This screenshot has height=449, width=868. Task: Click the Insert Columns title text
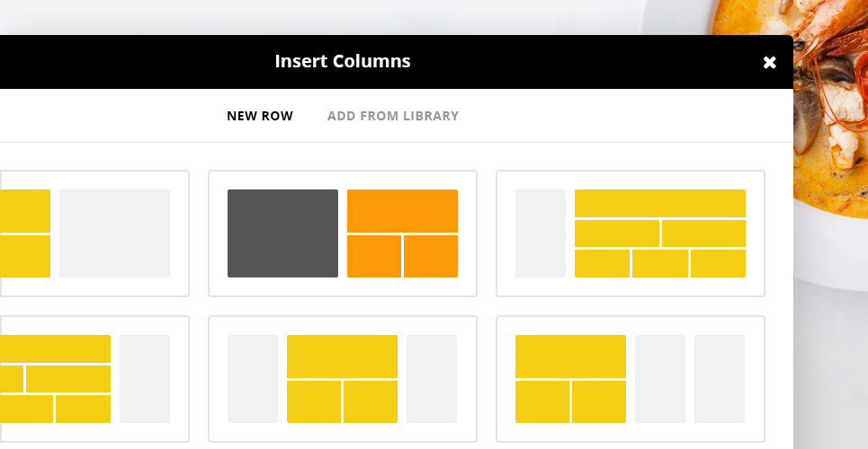[343, 62]
